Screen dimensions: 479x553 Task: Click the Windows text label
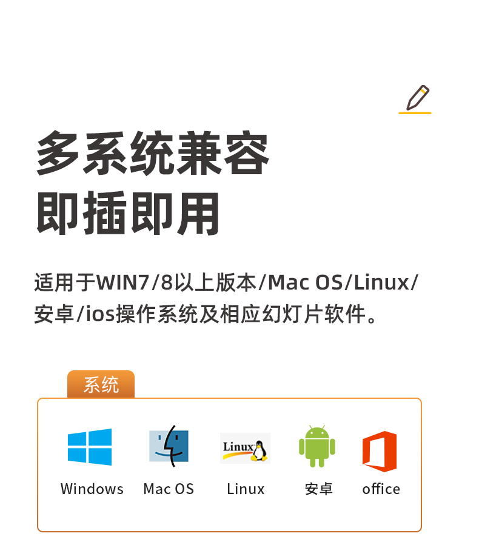[x=92, y=489]
